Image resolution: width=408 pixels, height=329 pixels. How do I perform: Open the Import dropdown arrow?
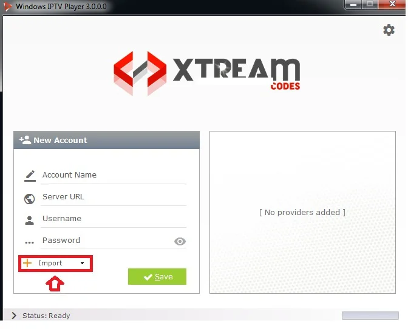coord(82,263)
